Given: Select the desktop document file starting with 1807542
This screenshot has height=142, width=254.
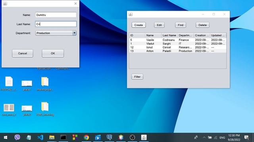Looking at the screenshot, I should [x=9, y=84].
